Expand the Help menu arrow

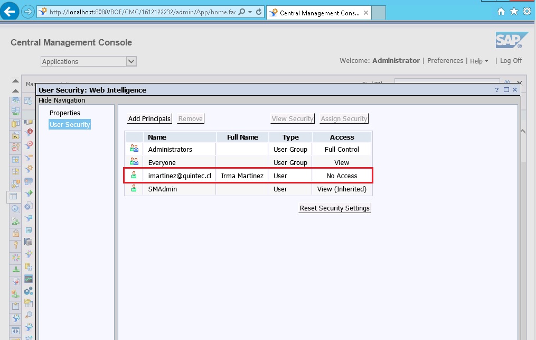point(486,61)
